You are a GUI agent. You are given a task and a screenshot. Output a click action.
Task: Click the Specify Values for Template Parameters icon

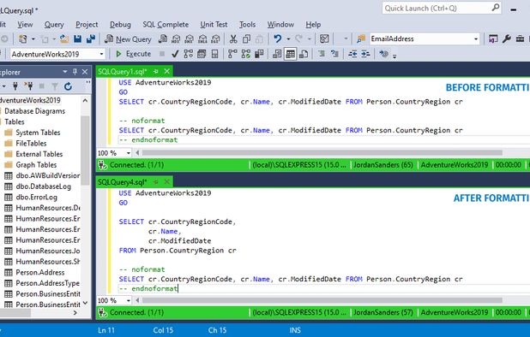point(383,54)
